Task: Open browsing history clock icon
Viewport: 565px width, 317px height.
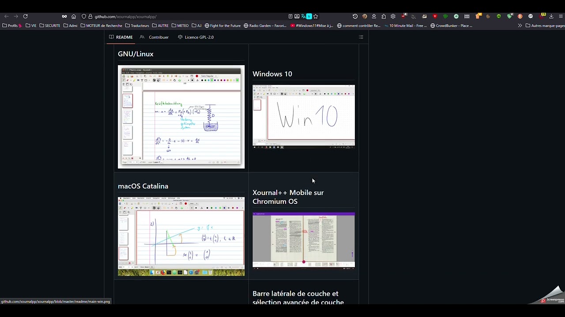Action: (x=355, y=16)
